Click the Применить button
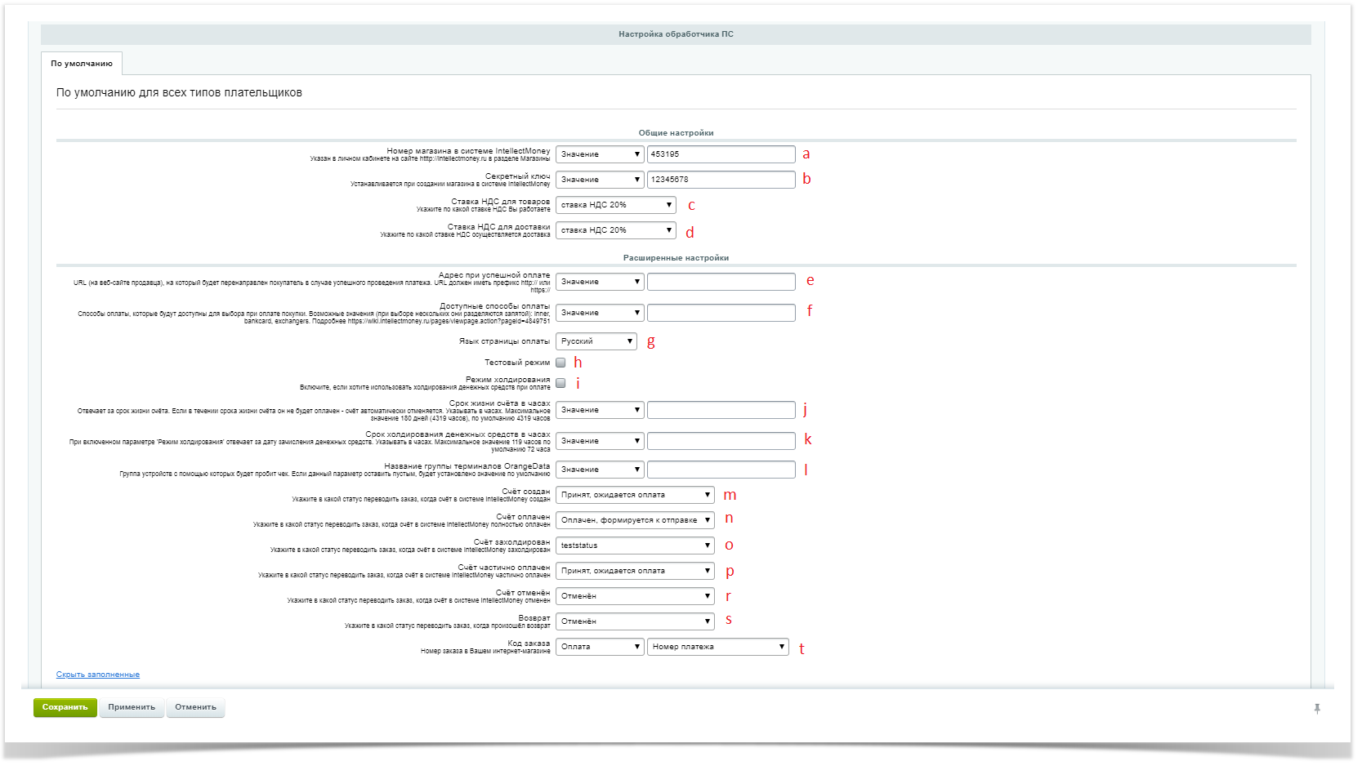1362x766 pixels. tap(132, 707)
